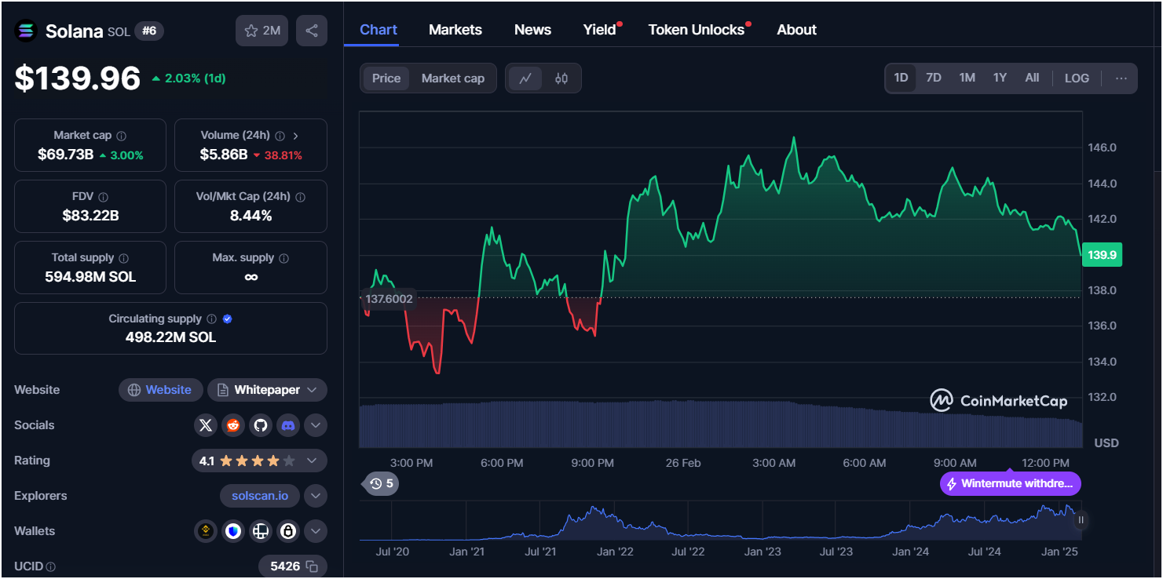Click the pause icon on mini chart

[x=1081, y=519]
